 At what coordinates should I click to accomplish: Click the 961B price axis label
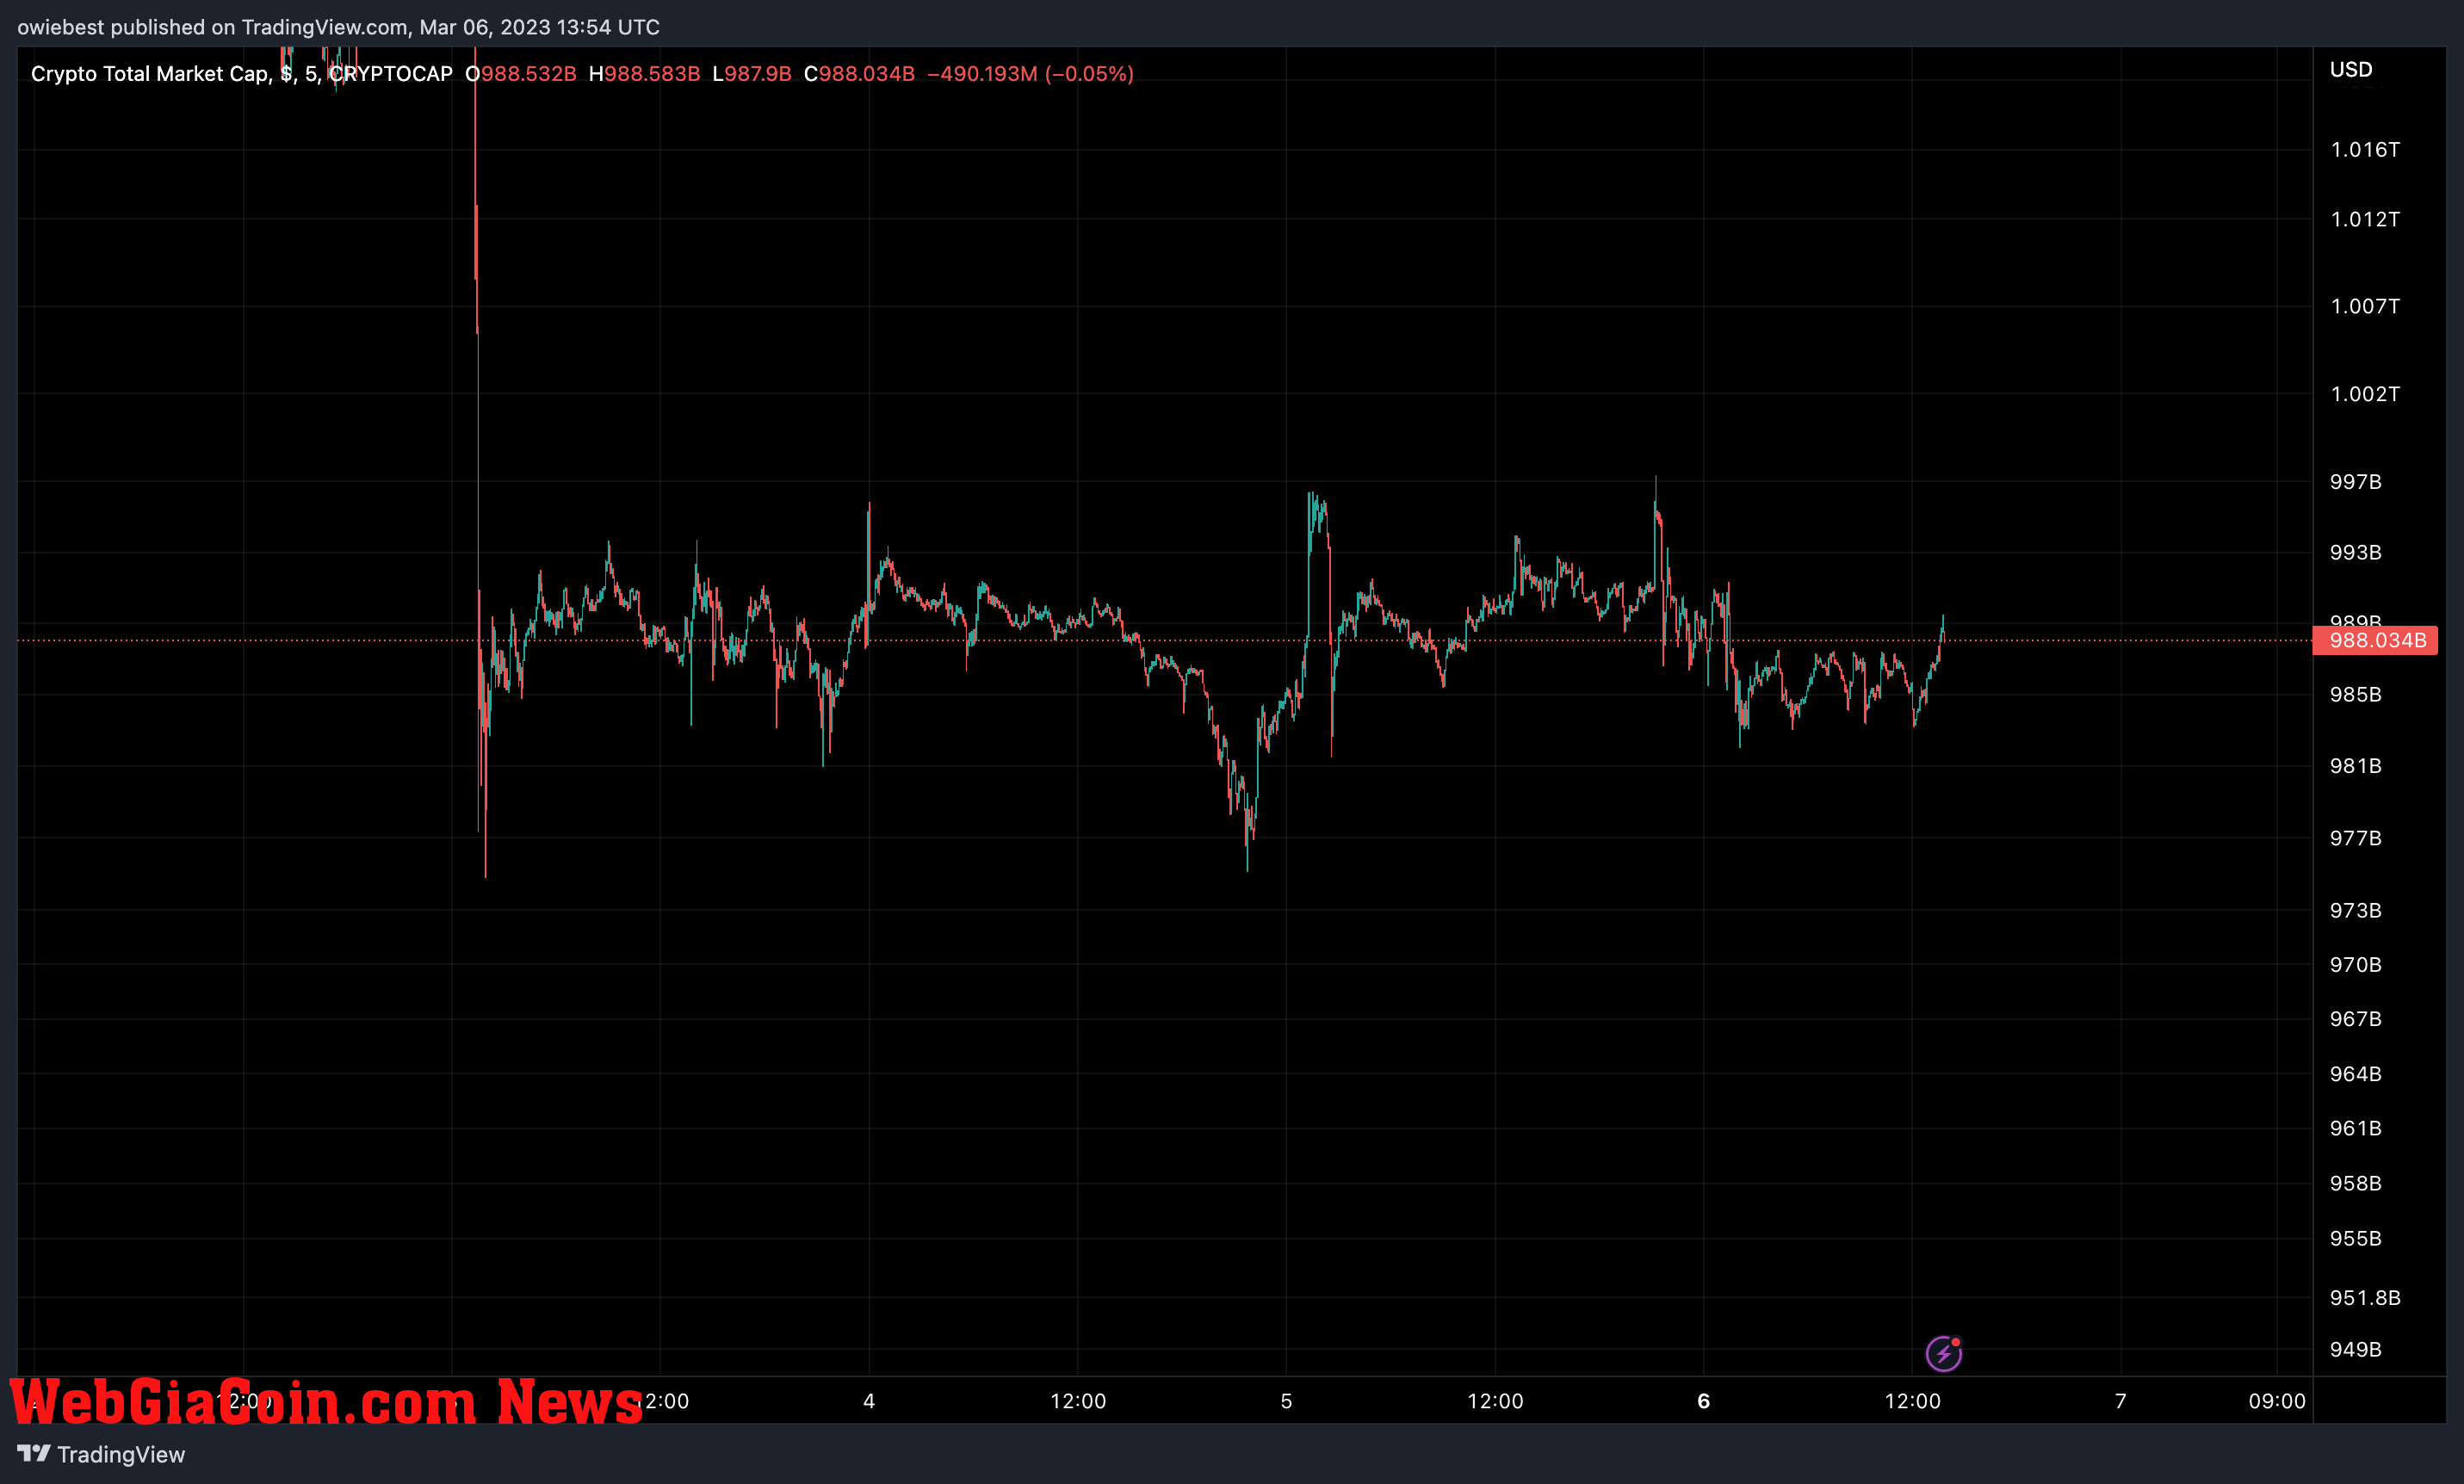[2355, 1129]
